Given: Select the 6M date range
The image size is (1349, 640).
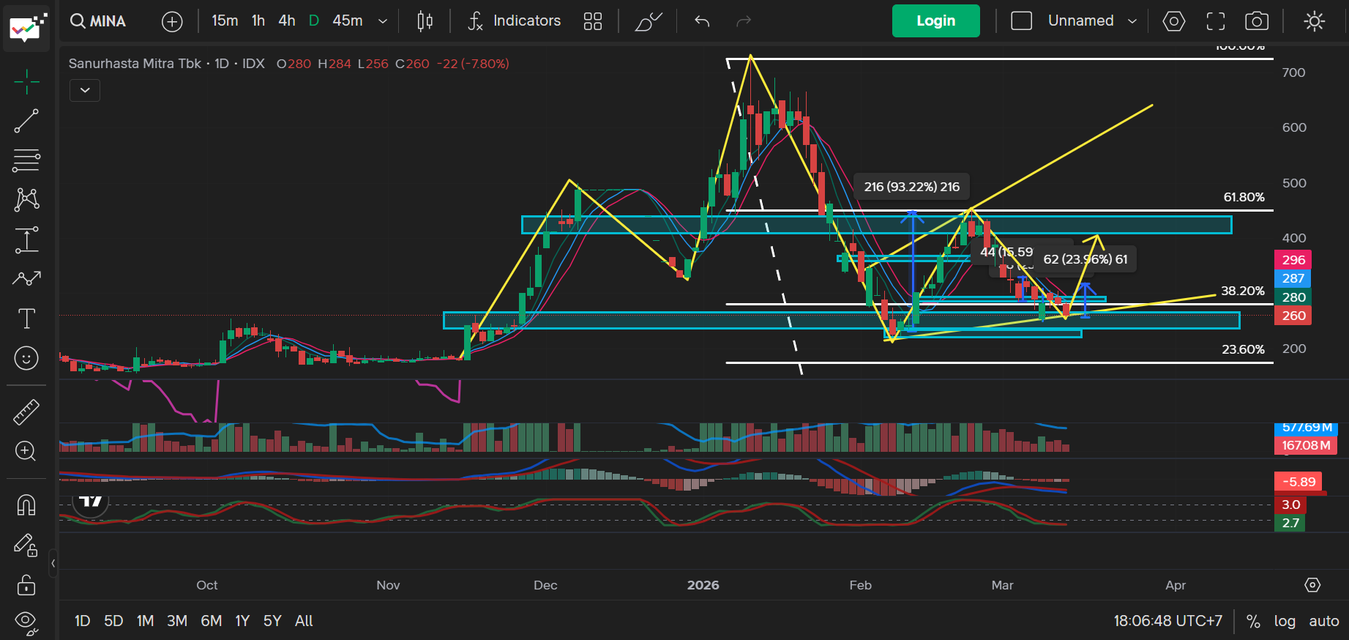Looking at the screenshot, I should [x=211, y=621].
